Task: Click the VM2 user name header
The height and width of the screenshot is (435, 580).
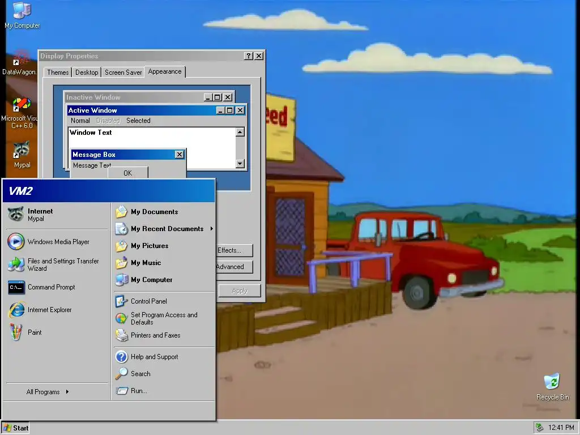Action: click(109, 191)
